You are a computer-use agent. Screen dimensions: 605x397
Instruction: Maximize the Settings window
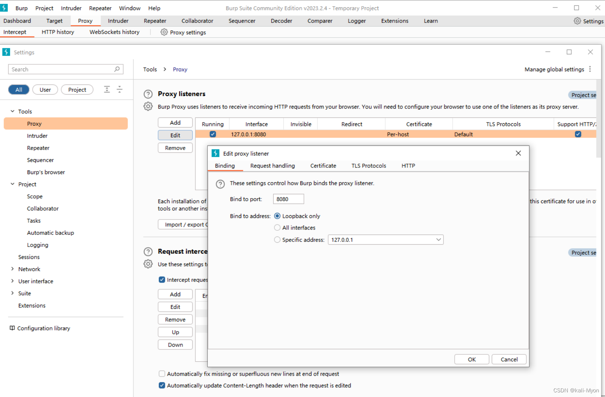569,52
